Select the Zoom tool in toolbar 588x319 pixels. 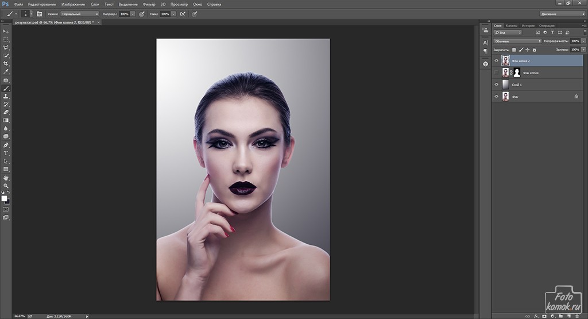(x=6, y=186)
